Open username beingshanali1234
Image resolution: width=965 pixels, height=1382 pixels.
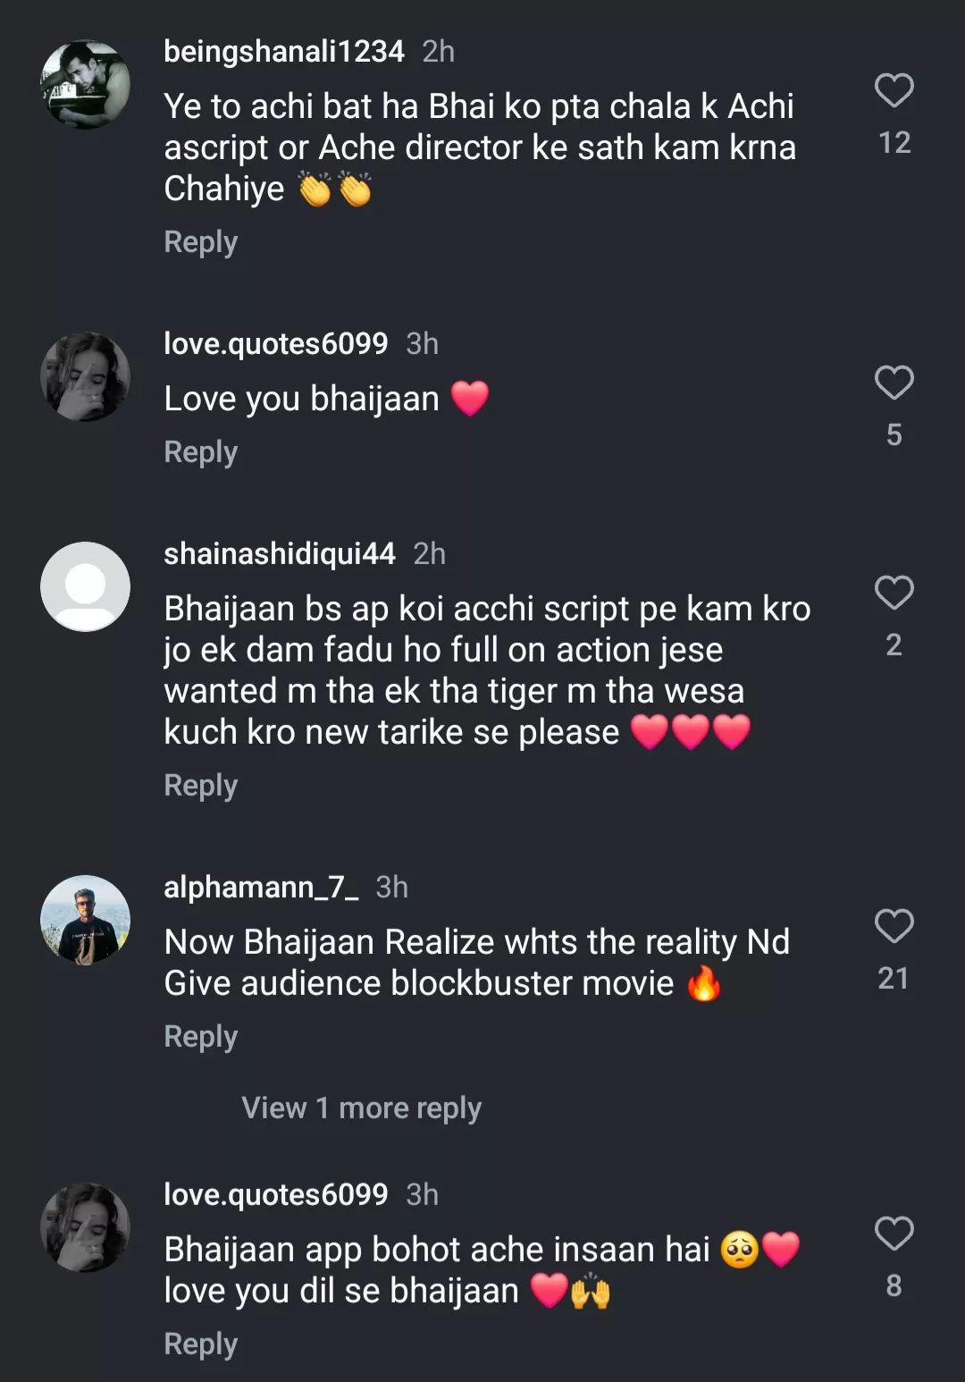click(284, 52)
